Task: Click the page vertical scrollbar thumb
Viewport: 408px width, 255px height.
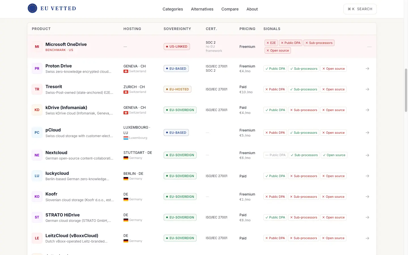Action: click(406, 90)
